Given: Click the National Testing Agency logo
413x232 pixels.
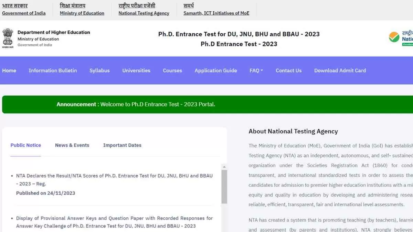Looking at the screenshot, I should tap(401, 38).
